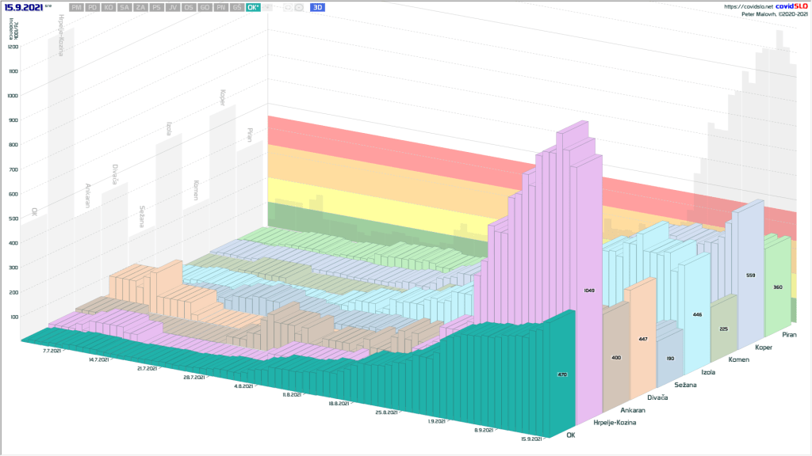Viewport: 812px width, 456px height.
Task: Click the Hrpelje-Kozina bar value 1049
Action: (x=588, y=291)
